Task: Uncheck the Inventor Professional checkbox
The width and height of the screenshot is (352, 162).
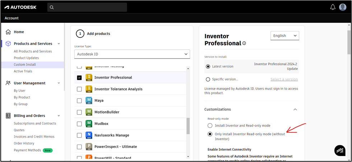Action: [79, 77]
